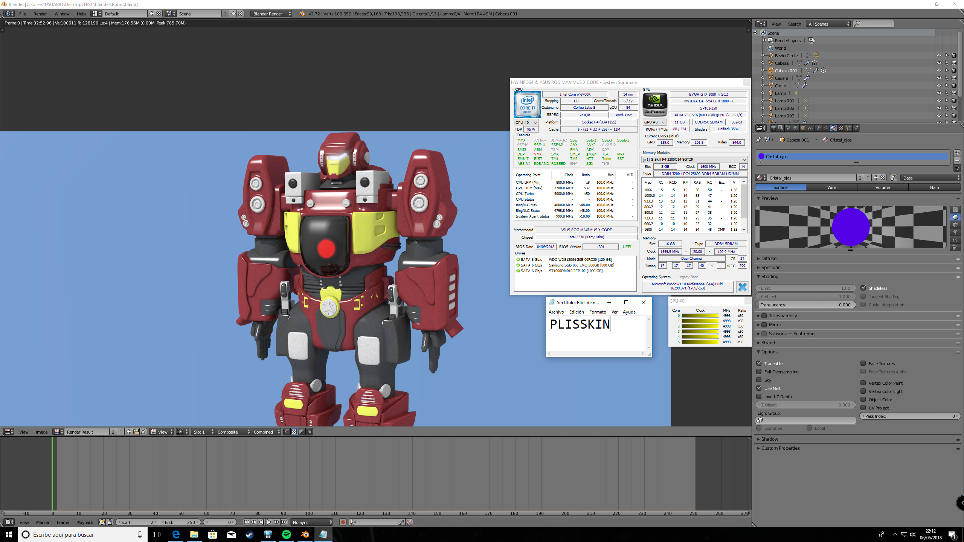Viewport: 964px width, 542px height.
Task: Click the record auto-keyframe red button
Action: (x=343, y=522)
